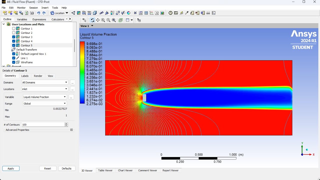Image resolution: width=320 pixels, height=180 pixels.
Task: Hide Default Legend View 1 checkbox
Action: [x=14, y=54]
